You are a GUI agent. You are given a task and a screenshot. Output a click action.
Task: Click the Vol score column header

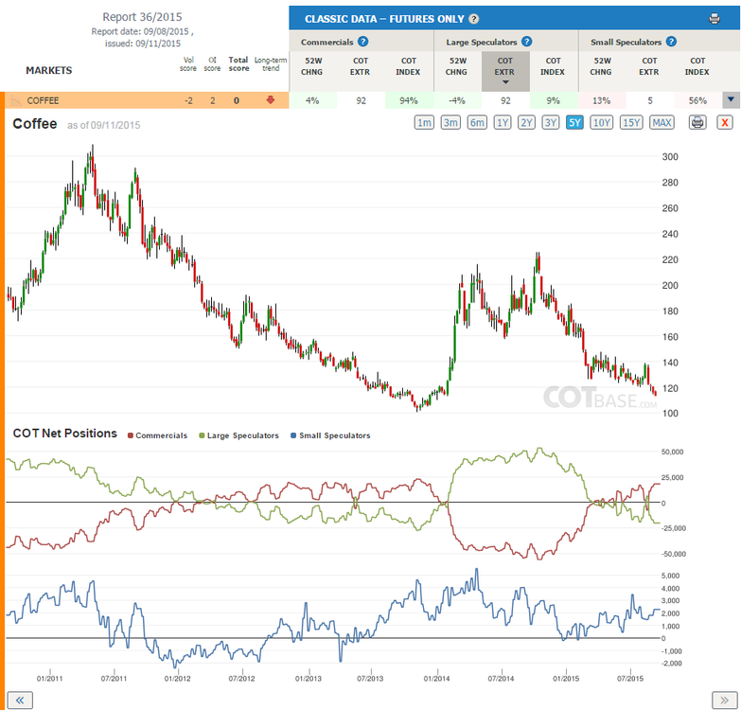point(188,63)
